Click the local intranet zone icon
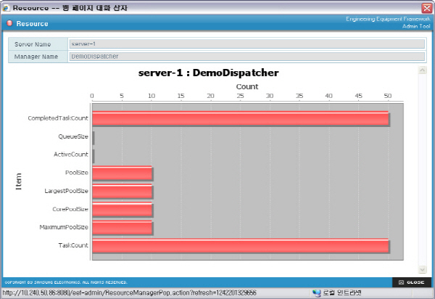 tap(316, 293)
